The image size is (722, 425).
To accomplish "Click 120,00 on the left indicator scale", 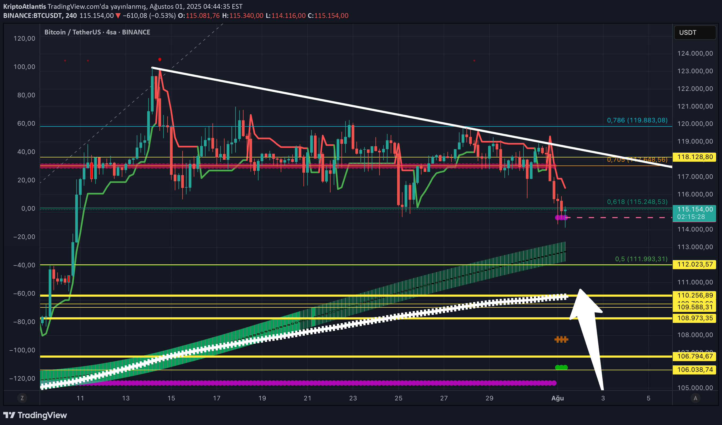I will click(x=24, y=38).
